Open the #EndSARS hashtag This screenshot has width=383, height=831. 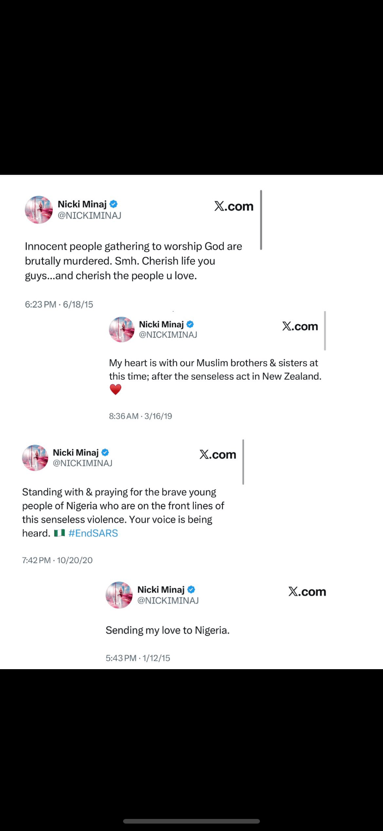pos(93,533)
